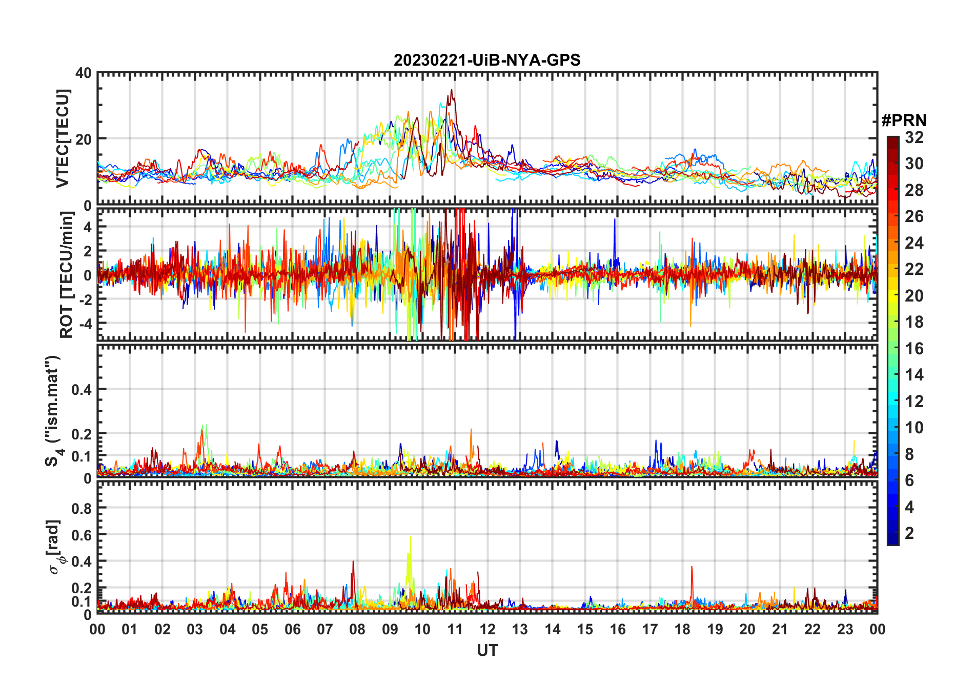Image resolution: width=975 pixels, height=682 pixels.
Task: Click tick label 18 on the PRN colorbar
Action: 914,322
